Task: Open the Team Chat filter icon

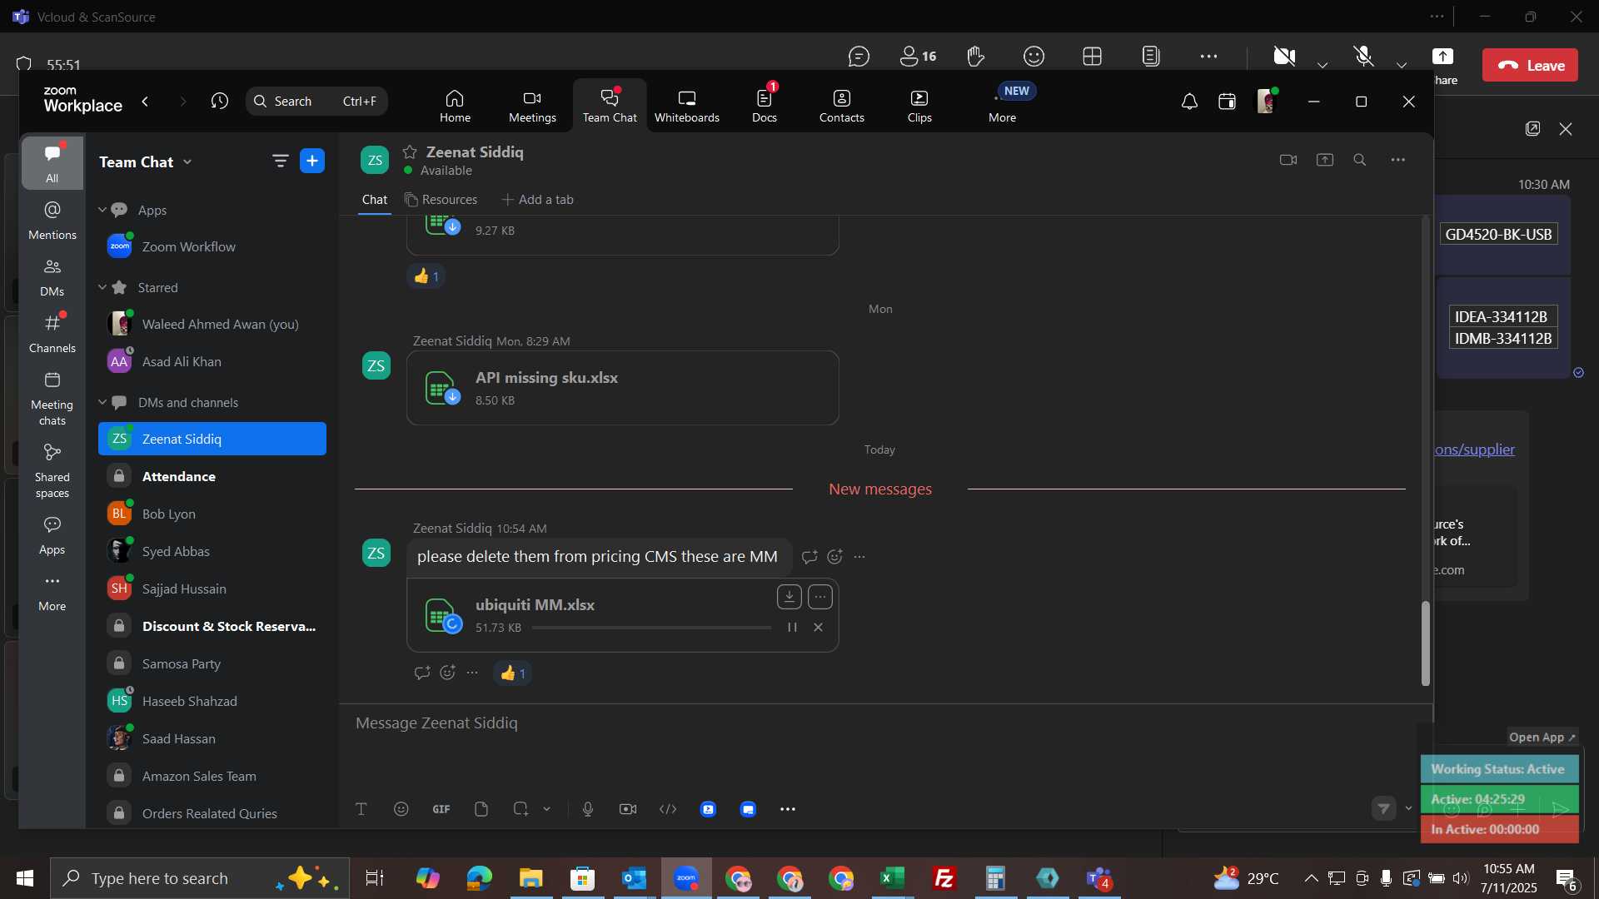Action: tap(280, 161)
